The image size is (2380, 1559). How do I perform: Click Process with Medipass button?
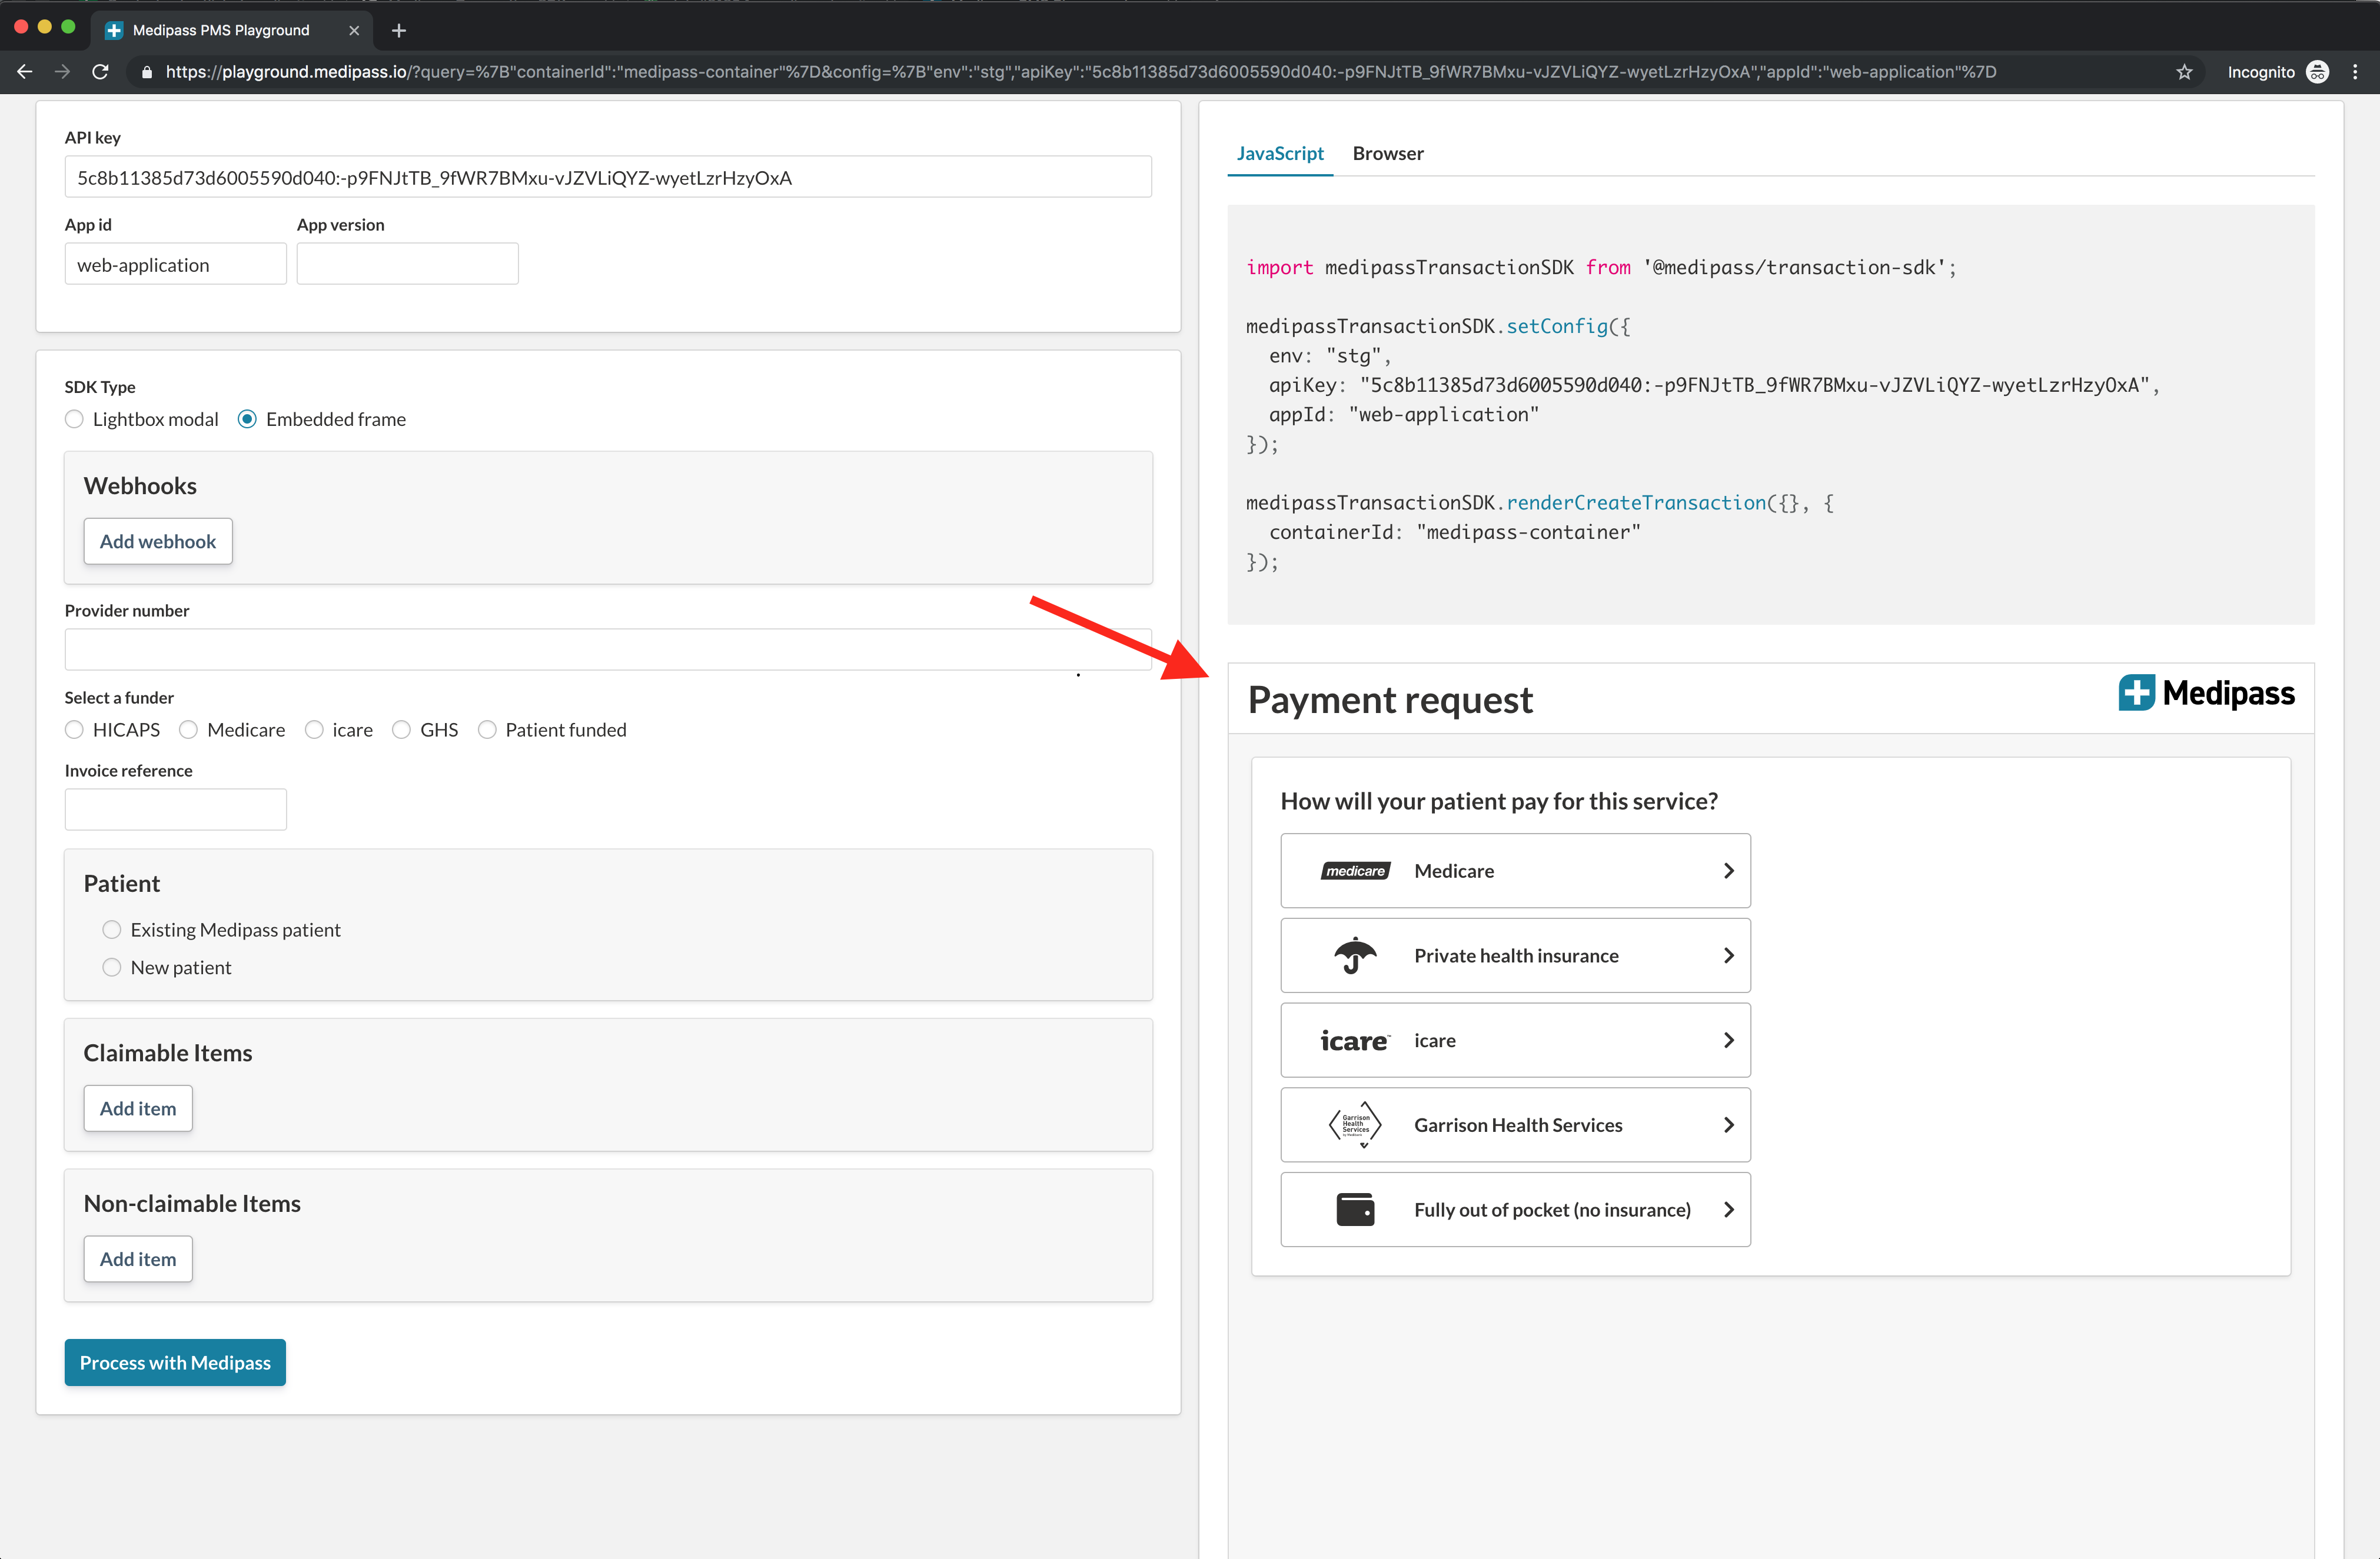[175, 1362]
